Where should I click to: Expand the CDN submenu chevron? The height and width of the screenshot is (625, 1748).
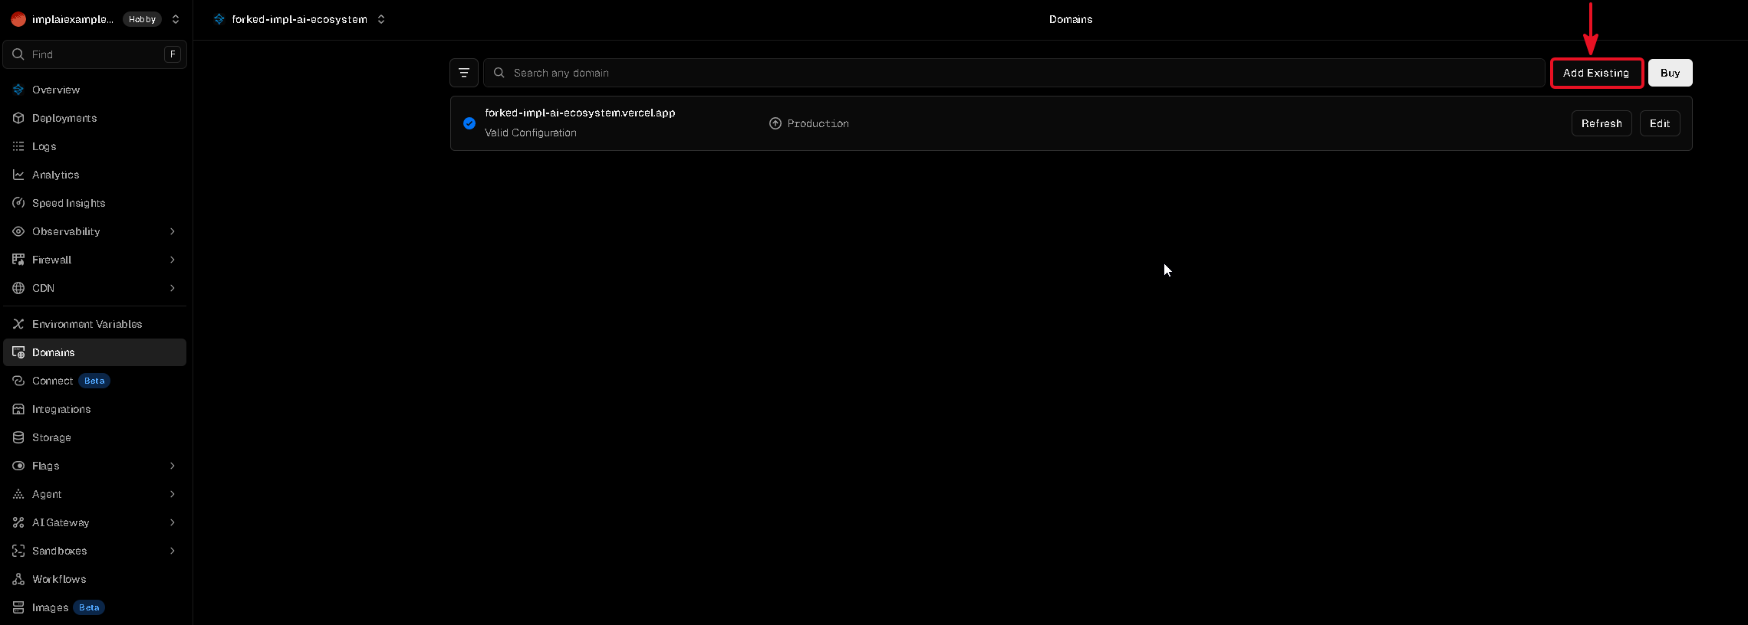point(173,288)
